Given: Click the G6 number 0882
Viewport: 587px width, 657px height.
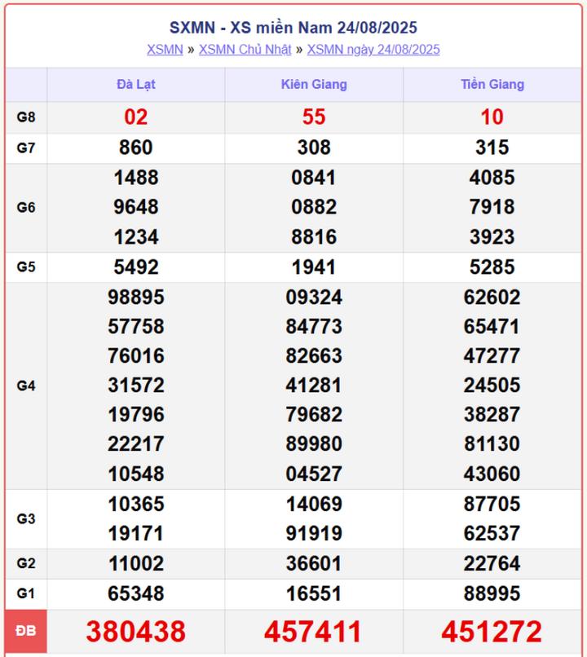Looking at the screenshot, I should [x=314, y=207].
